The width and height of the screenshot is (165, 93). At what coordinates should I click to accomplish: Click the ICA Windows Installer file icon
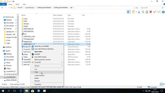[x=22, y=34]
